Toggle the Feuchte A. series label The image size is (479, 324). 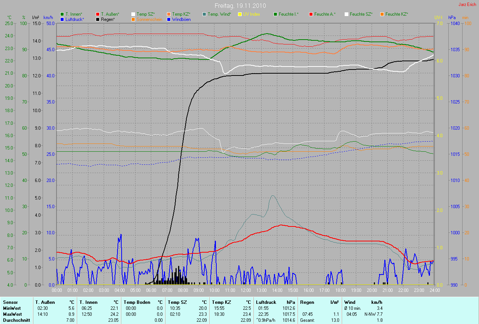click(325, 14)
